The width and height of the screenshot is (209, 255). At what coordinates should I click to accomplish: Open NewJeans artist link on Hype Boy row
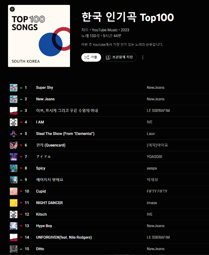(156, 226)
